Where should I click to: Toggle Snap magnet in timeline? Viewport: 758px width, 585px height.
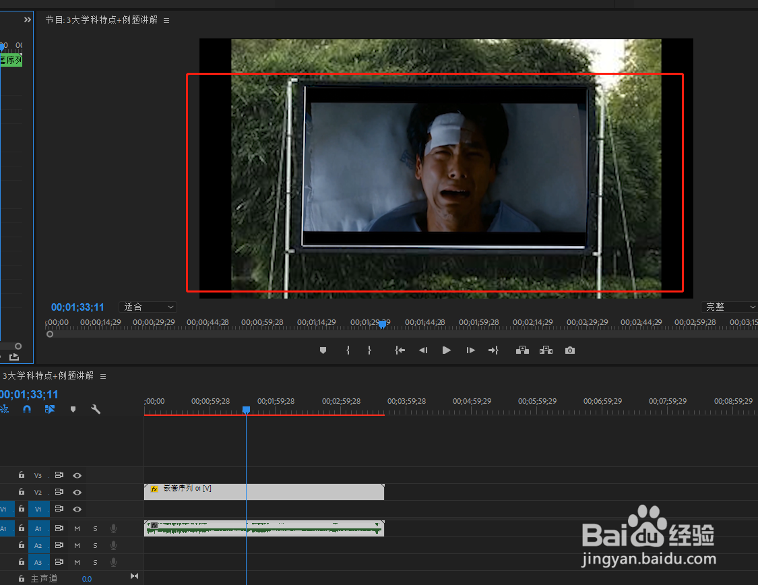click(27, 409)
